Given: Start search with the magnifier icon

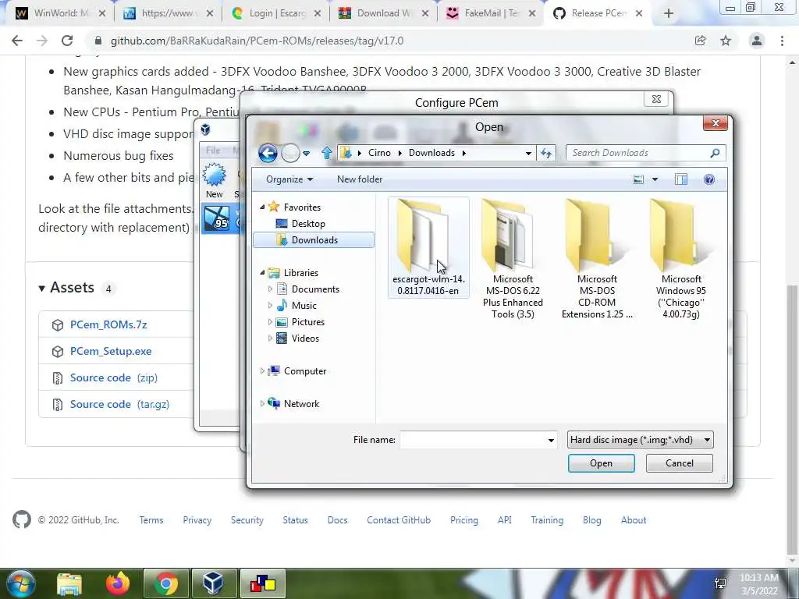Looking at the screenshot, I should click(x=715, y=153).
